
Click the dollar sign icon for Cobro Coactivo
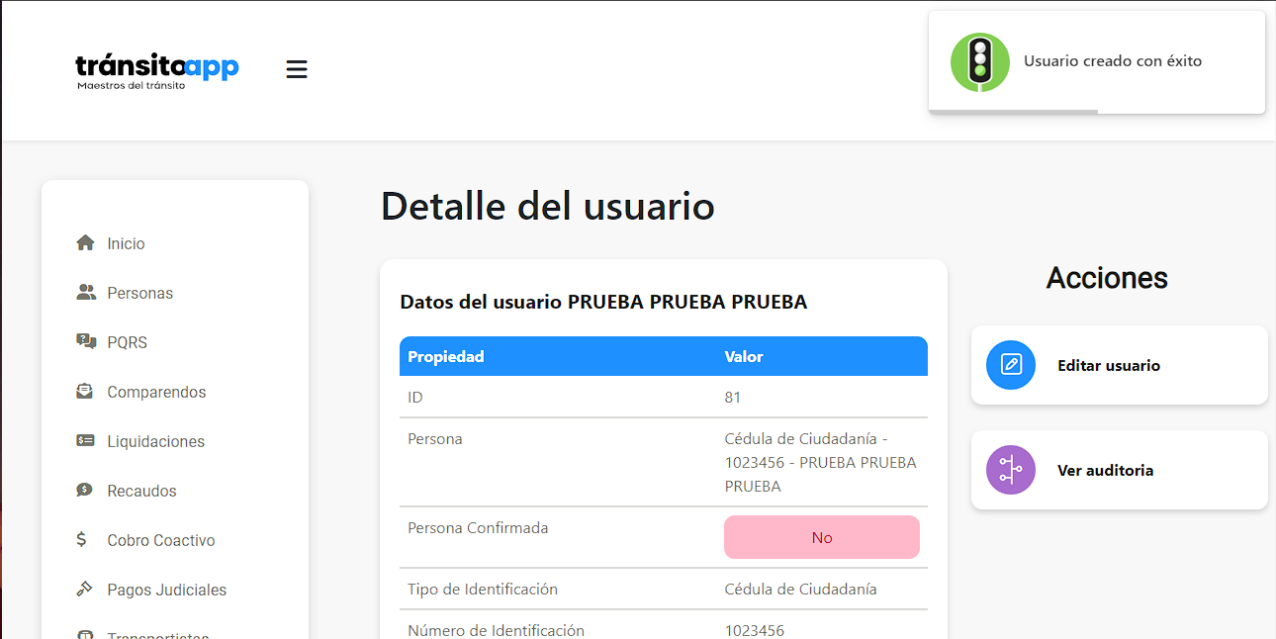83,540
